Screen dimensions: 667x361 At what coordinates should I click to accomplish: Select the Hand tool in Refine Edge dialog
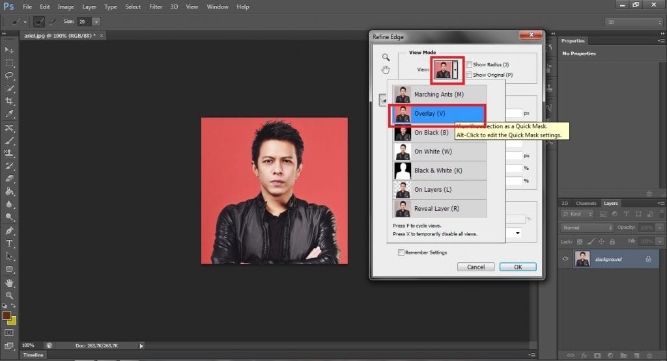click(386, 70)
